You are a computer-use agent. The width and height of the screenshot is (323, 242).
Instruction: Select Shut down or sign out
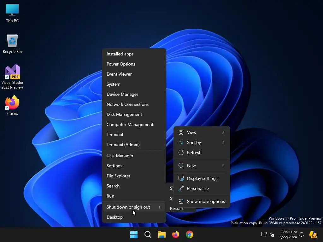click(x=134, y=207)
